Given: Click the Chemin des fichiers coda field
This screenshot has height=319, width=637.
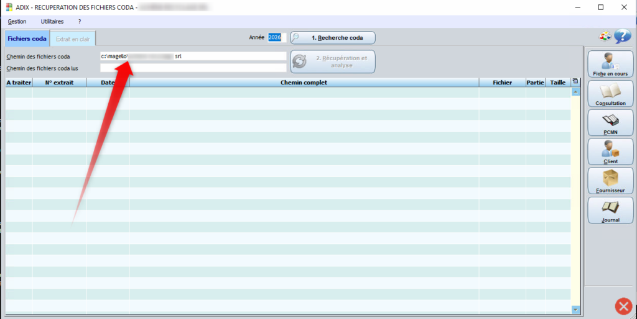Looking at the screenshot, I should [x=193, y=56].
